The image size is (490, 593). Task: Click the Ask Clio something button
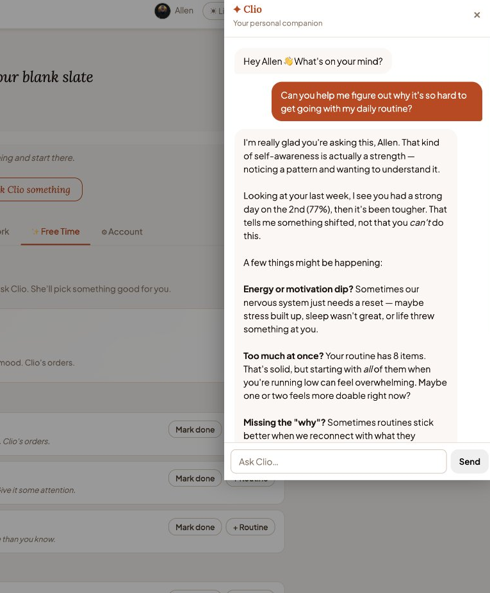38,190
